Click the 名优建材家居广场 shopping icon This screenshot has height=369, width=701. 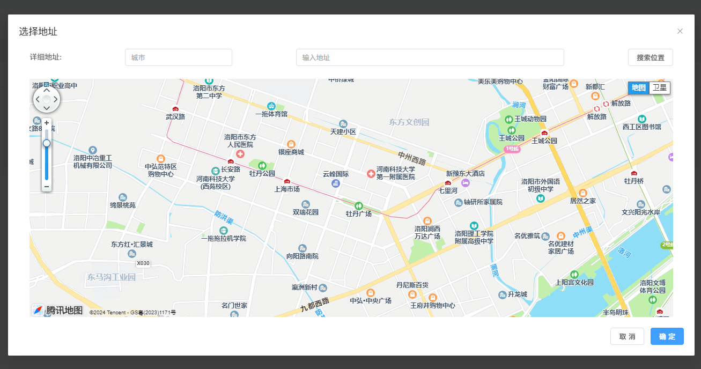(x=561, y=235)
